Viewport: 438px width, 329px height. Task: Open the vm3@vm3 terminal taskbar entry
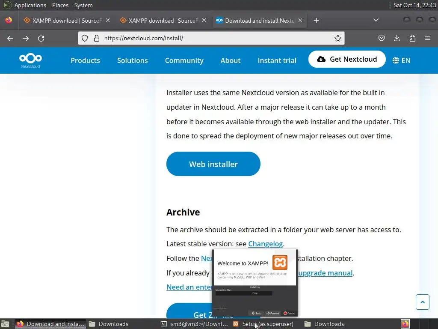[x=195, y=324]
